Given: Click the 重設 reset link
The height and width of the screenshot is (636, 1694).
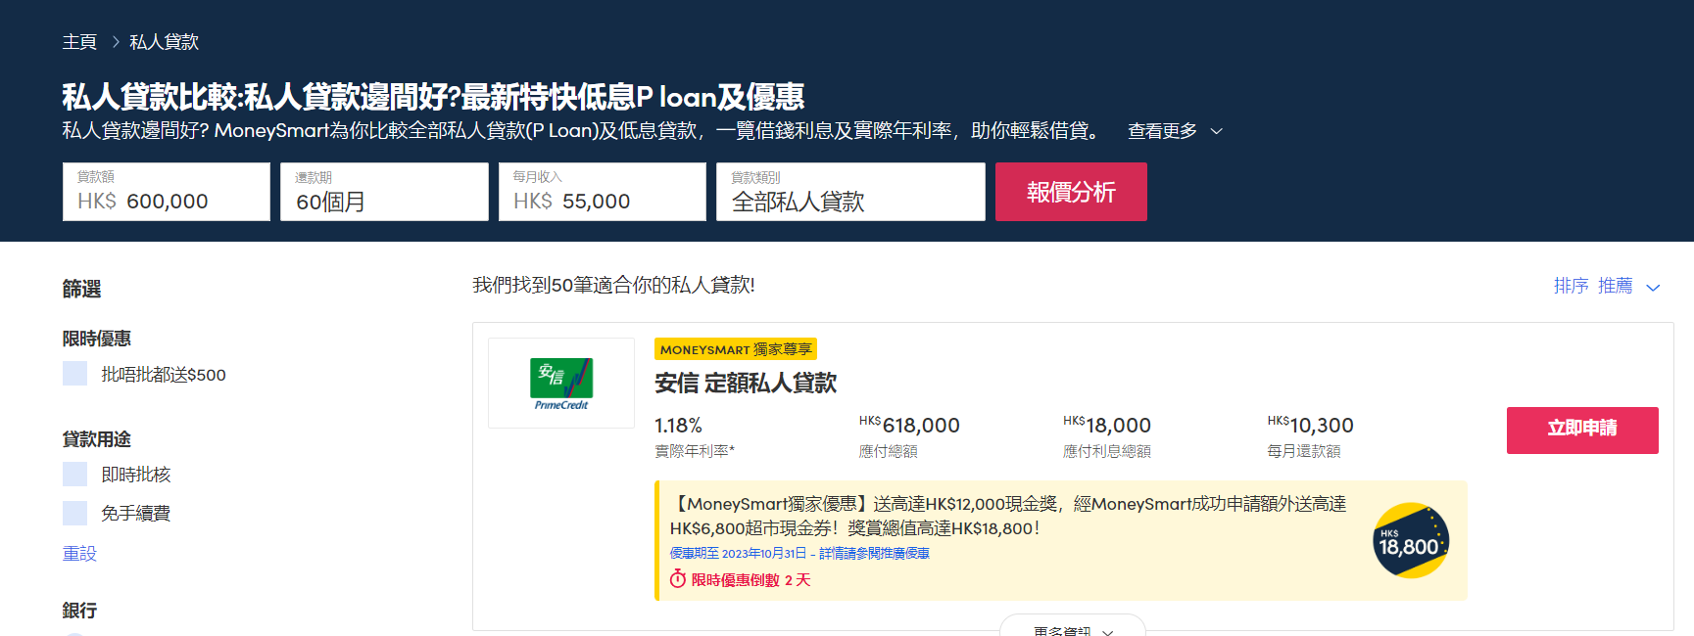Looking at the screenshot, I should click(79, 554).
